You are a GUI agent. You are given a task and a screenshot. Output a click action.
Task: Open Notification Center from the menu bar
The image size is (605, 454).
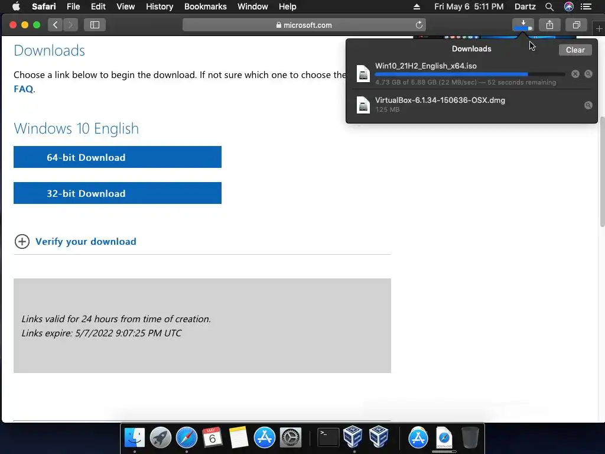click(586, 7)
